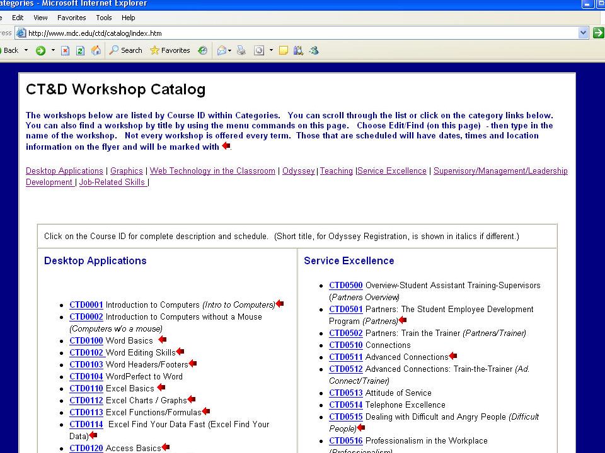Expand the address bar dropdown arrow
This screenshot has width=605, height=453.
583,33
